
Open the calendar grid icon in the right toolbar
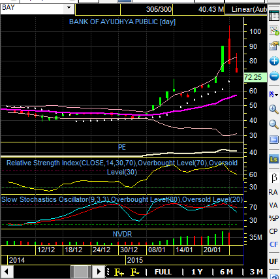pyautogui.click(x=274, y=16)
